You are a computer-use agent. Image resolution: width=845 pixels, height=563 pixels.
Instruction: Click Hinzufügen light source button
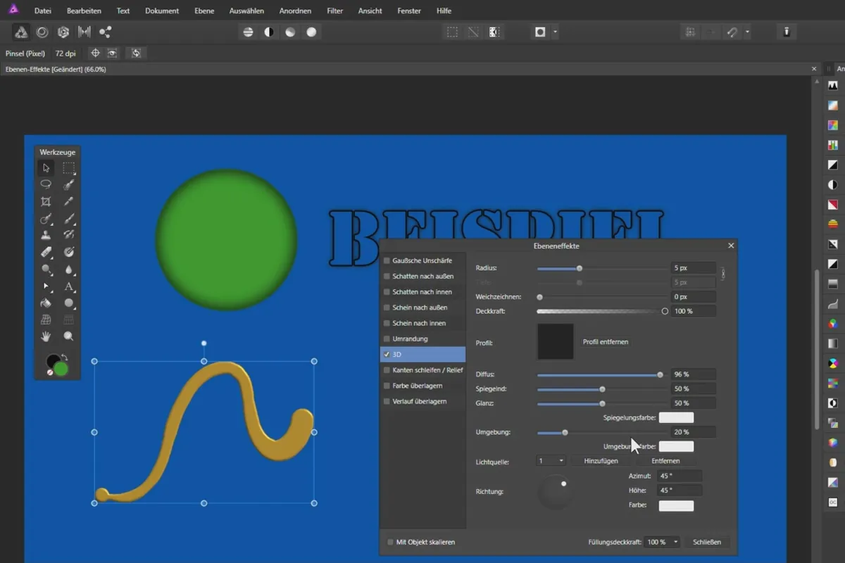coord(601,461)
